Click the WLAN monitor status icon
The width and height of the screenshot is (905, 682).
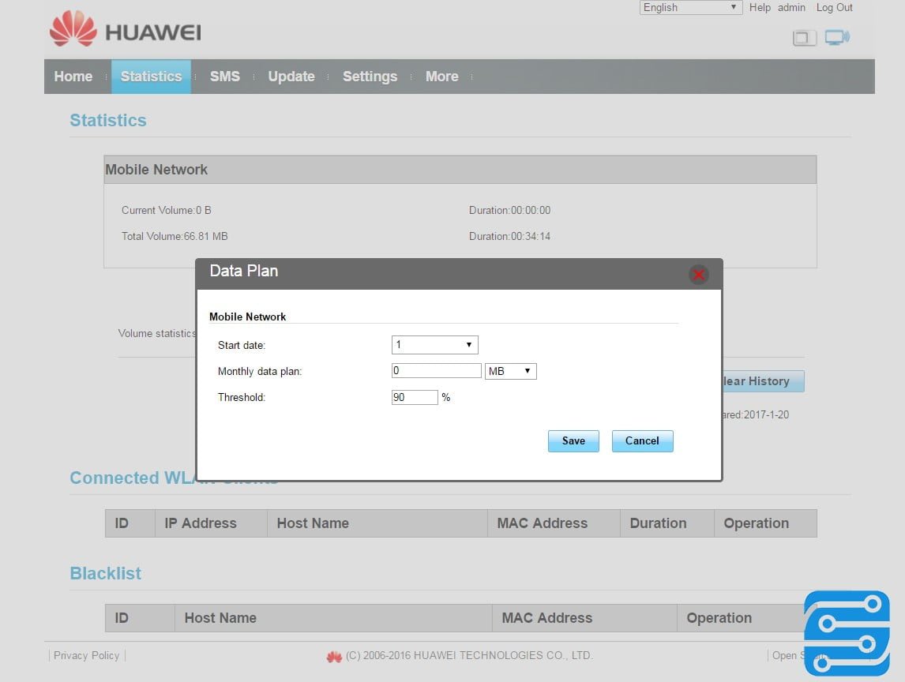[x=837, y=37]
